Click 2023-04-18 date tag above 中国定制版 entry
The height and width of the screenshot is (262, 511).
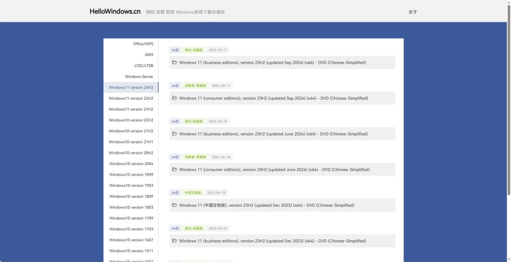pos(216,193)
